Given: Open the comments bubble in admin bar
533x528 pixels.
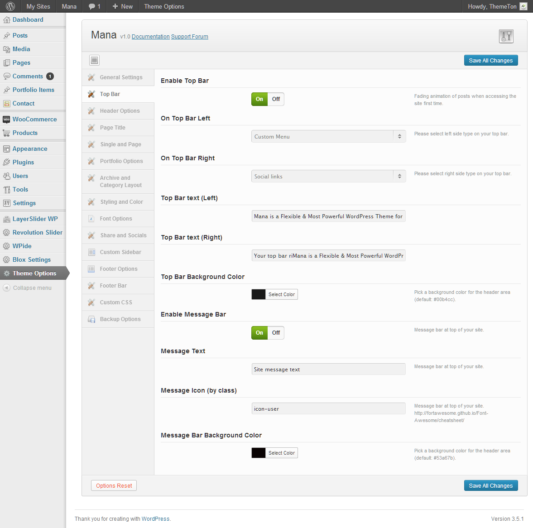Looking at the screenshot, I should point(94,6).
